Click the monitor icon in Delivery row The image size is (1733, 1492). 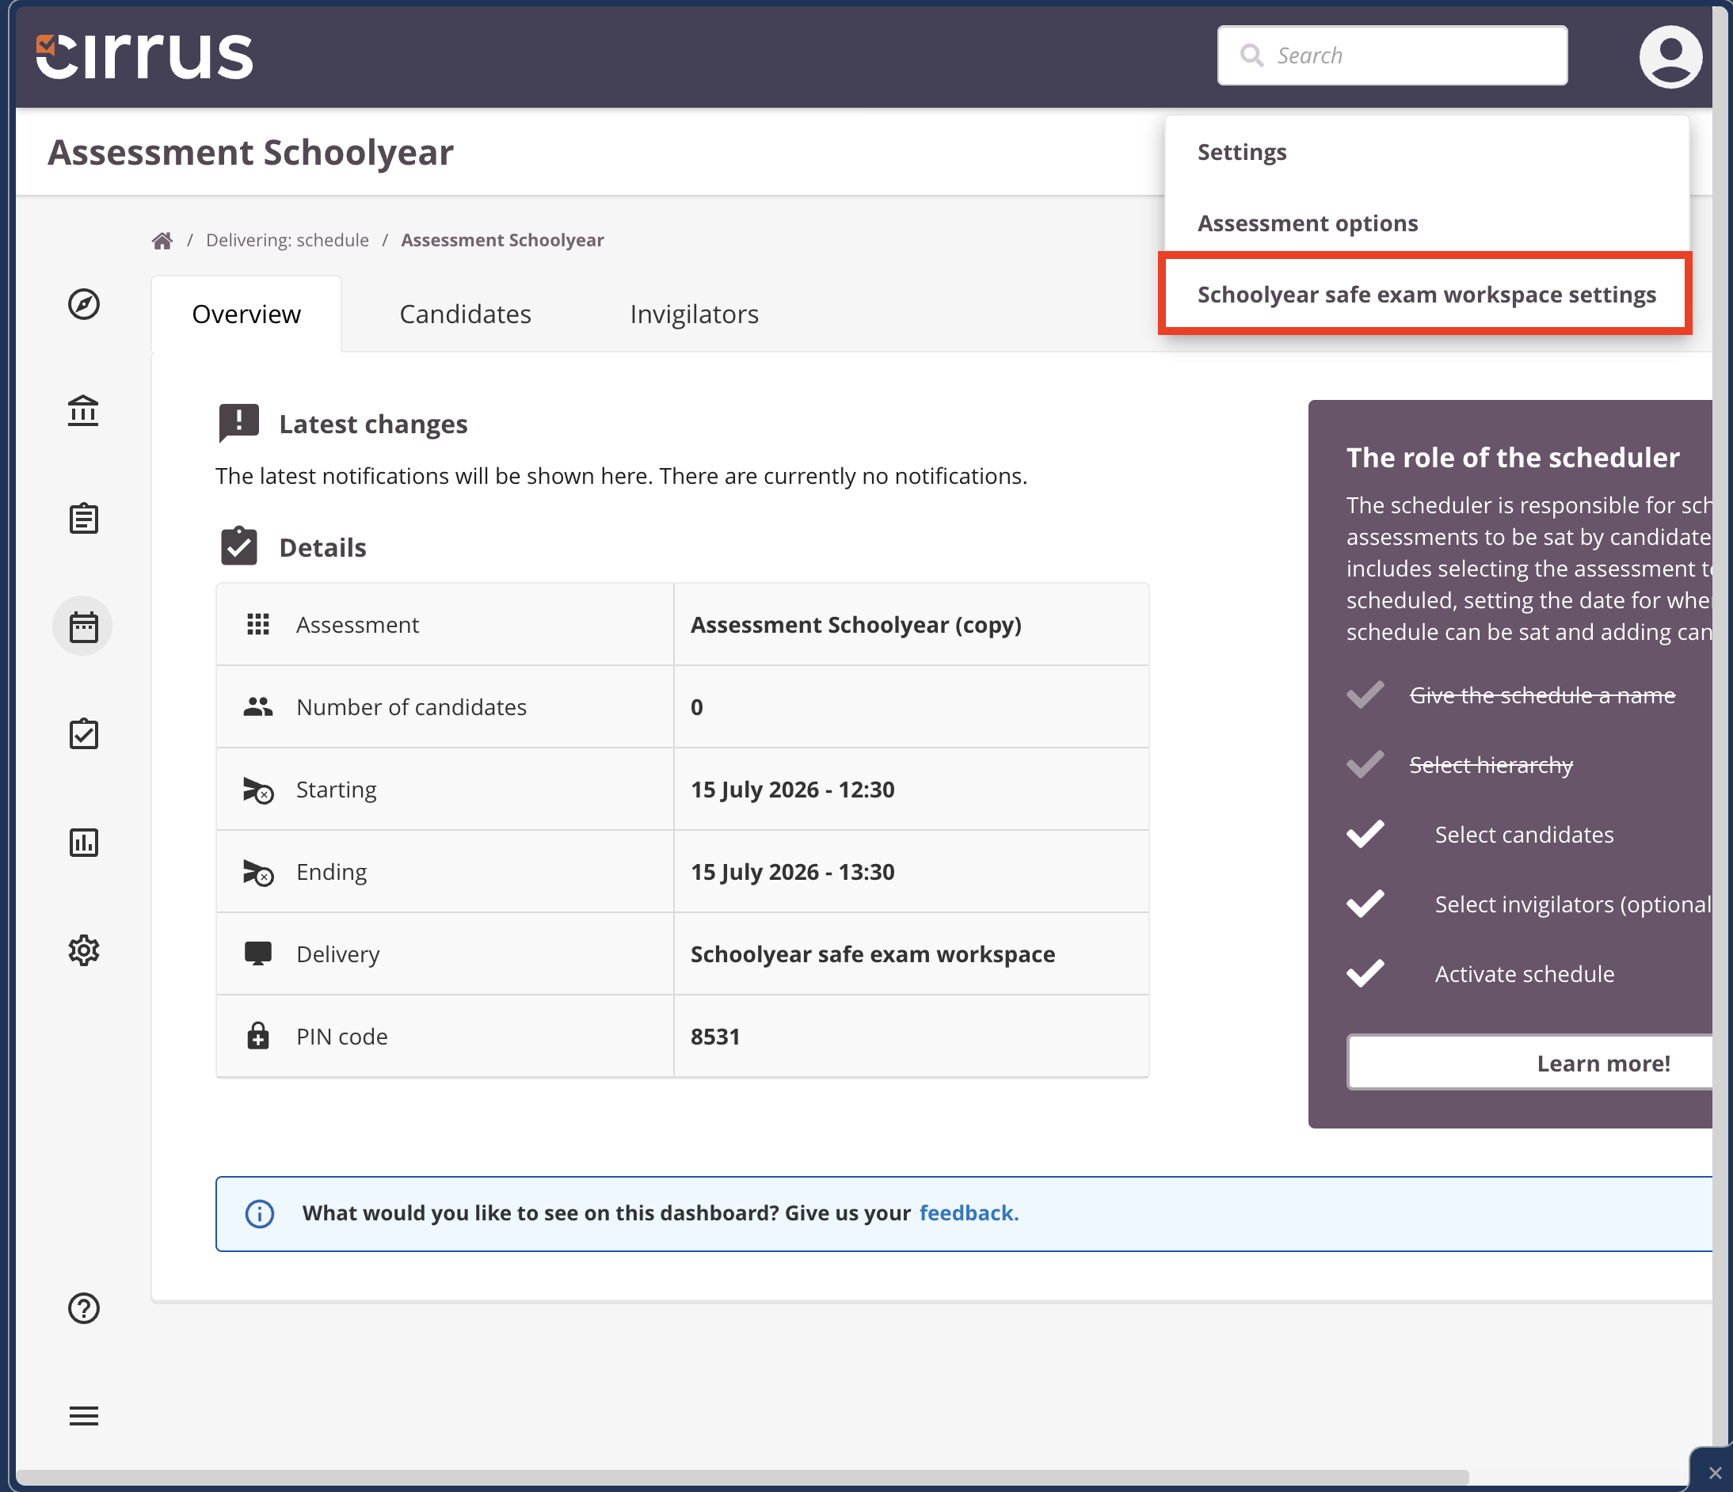[257, 953]
